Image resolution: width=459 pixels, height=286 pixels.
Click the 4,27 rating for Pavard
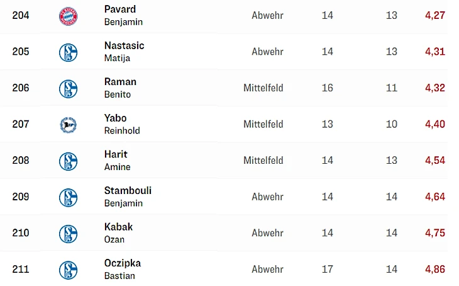[434, 15]
